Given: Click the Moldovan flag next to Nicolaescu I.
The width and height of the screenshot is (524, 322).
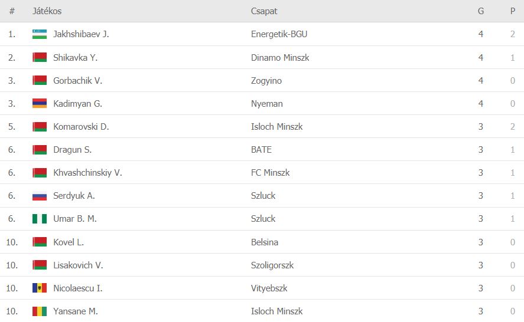Looking at the screenshot, I should click(x=40, y=288).
